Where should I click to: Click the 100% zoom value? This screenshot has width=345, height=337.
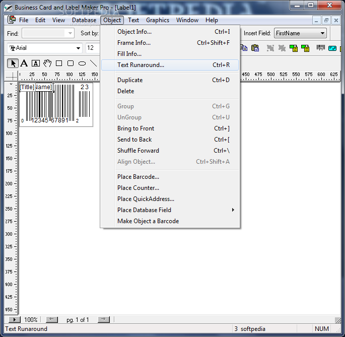coord(31,319)
